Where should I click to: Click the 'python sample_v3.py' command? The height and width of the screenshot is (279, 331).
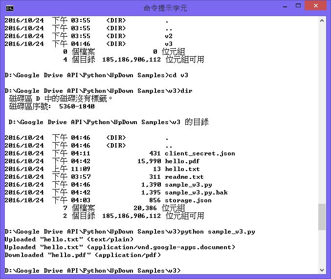pos(218,232)
